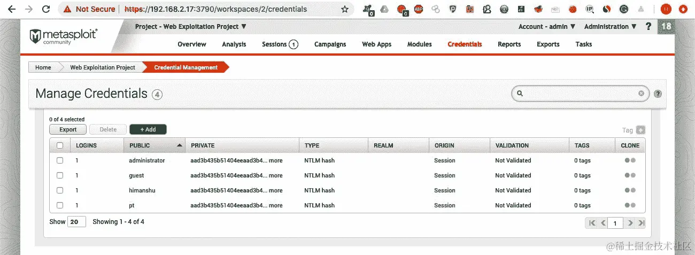Sort by the ORIGIN column header
Image resolution: width=695 pixels, height=255 pixels.
[x=459, y=145]
